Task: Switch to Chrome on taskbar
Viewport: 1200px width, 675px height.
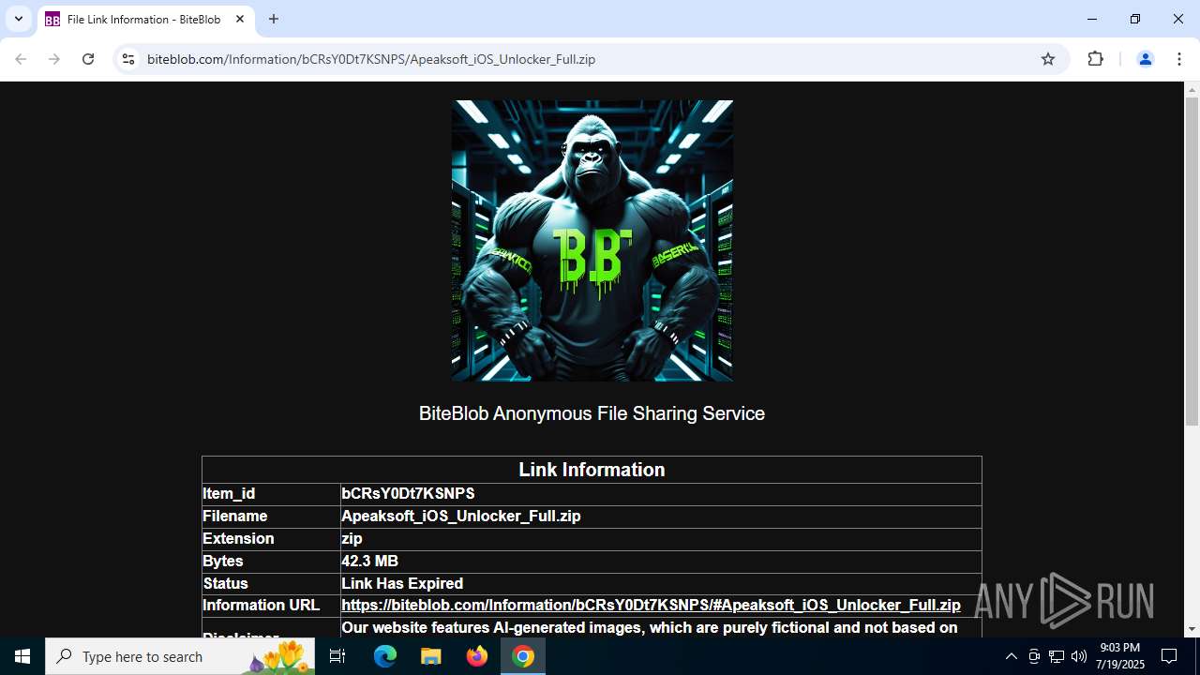Action: [x=523, y=656]
